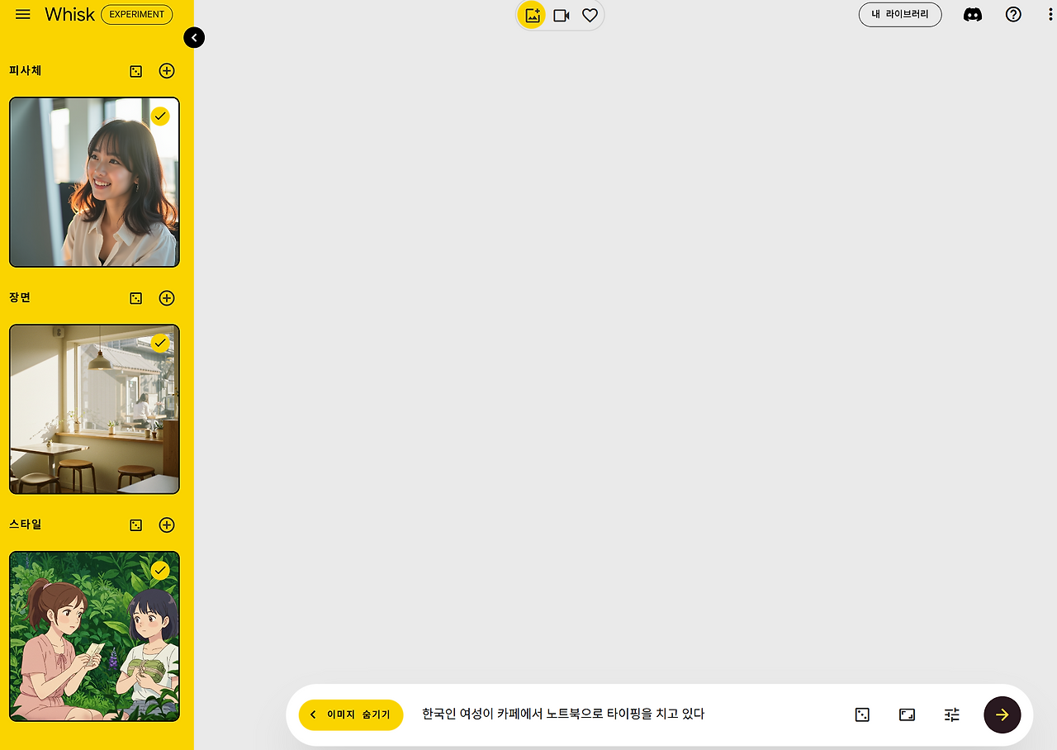
Task: Click 이미지 숨기기 to hide the images
Action: 351,714
